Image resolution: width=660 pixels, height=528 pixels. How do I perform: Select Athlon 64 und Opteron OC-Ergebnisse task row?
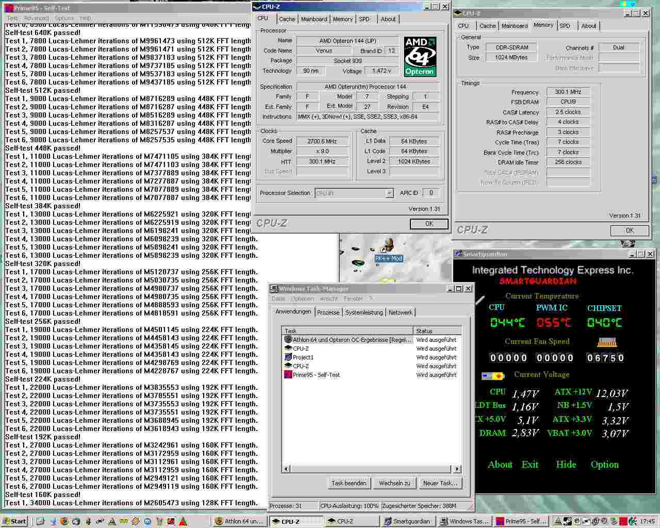[x=371, y=340]
